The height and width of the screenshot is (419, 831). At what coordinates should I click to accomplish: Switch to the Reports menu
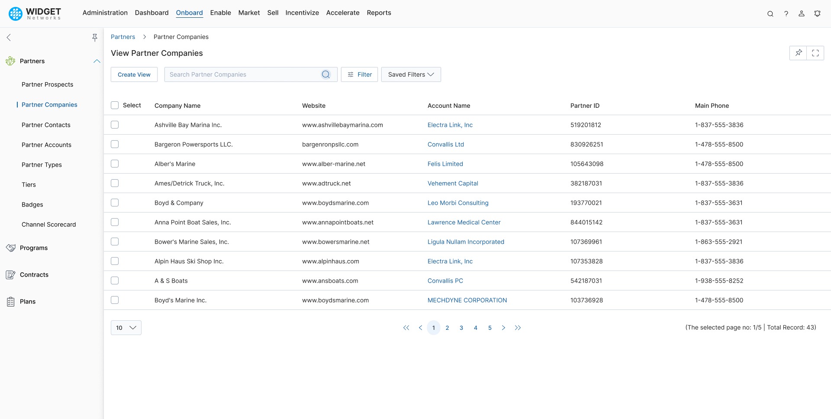379,13
